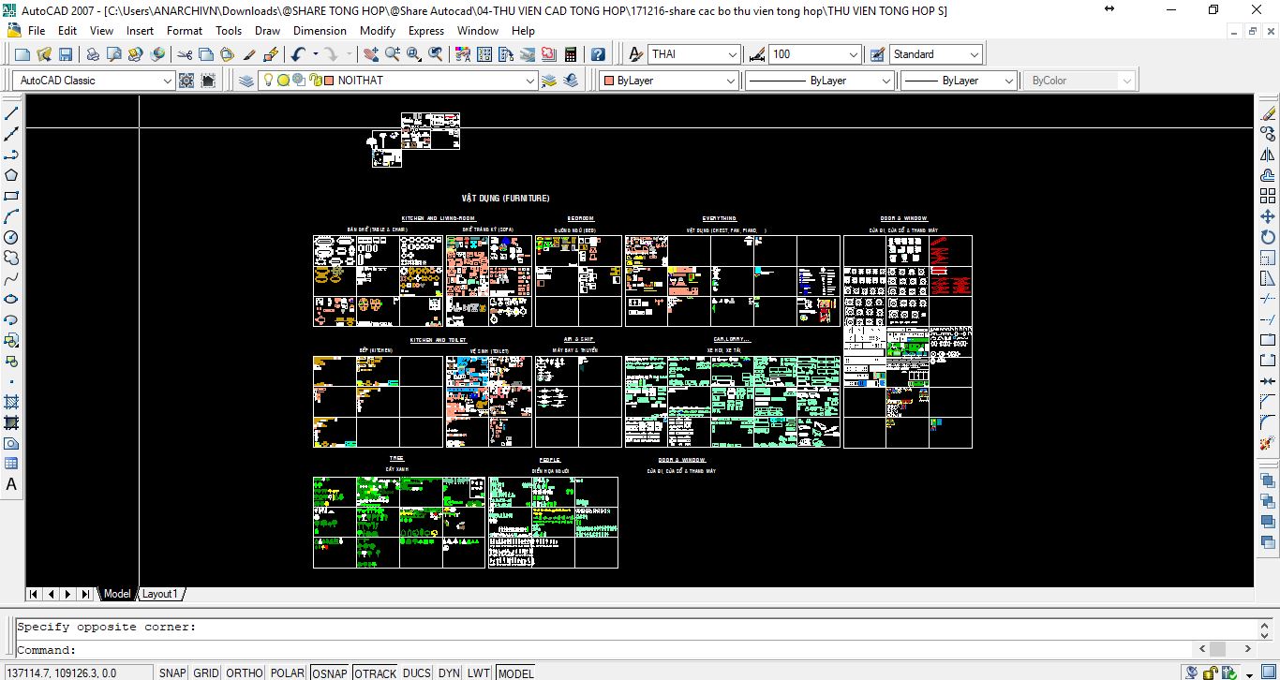The width and height of the screenshot is (1280, 680).
Task: Activate Zoom Realtime magnifier tool
Action: pyautogui.click(x=393, y=54)
